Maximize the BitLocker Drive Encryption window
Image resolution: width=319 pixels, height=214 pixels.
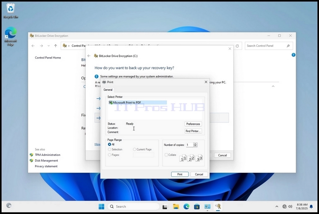click(x=280, y=36)
